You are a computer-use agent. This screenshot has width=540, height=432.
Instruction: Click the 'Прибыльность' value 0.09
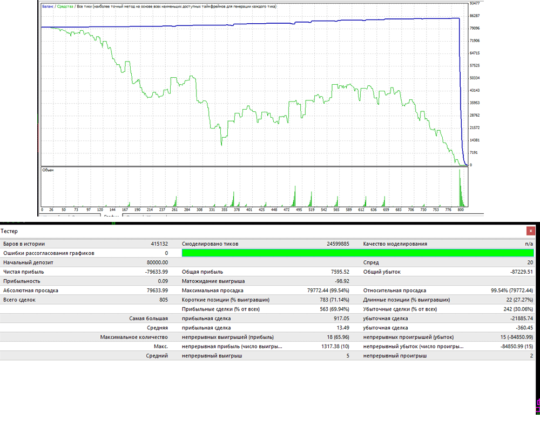tap(163, 281)
